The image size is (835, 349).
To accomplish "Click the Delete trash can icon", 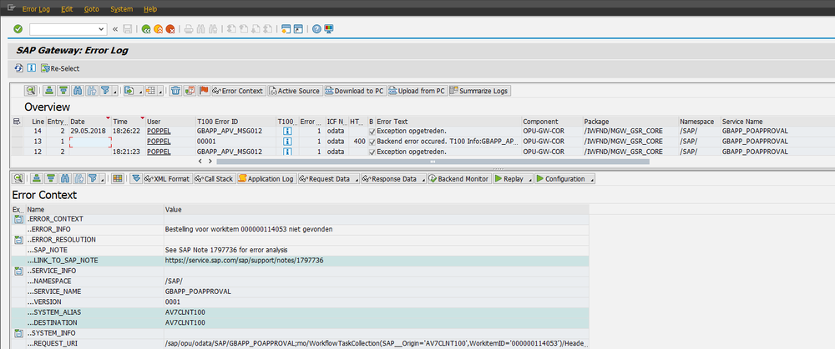I will 175,91.
